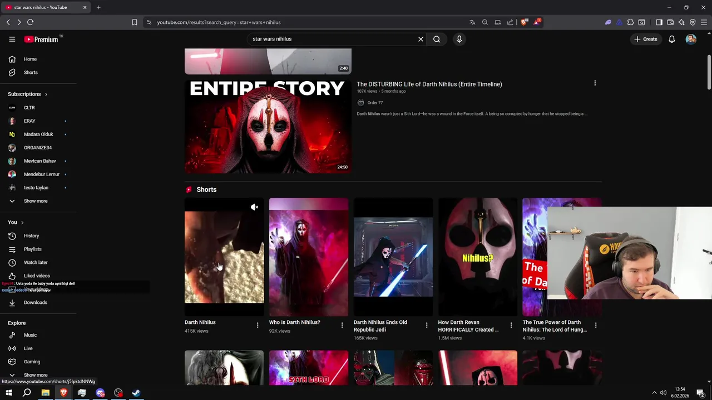Open the browser extensions puzzle icon
The height and width of the screenshot is (400, 712).
[x=630, y=22]
